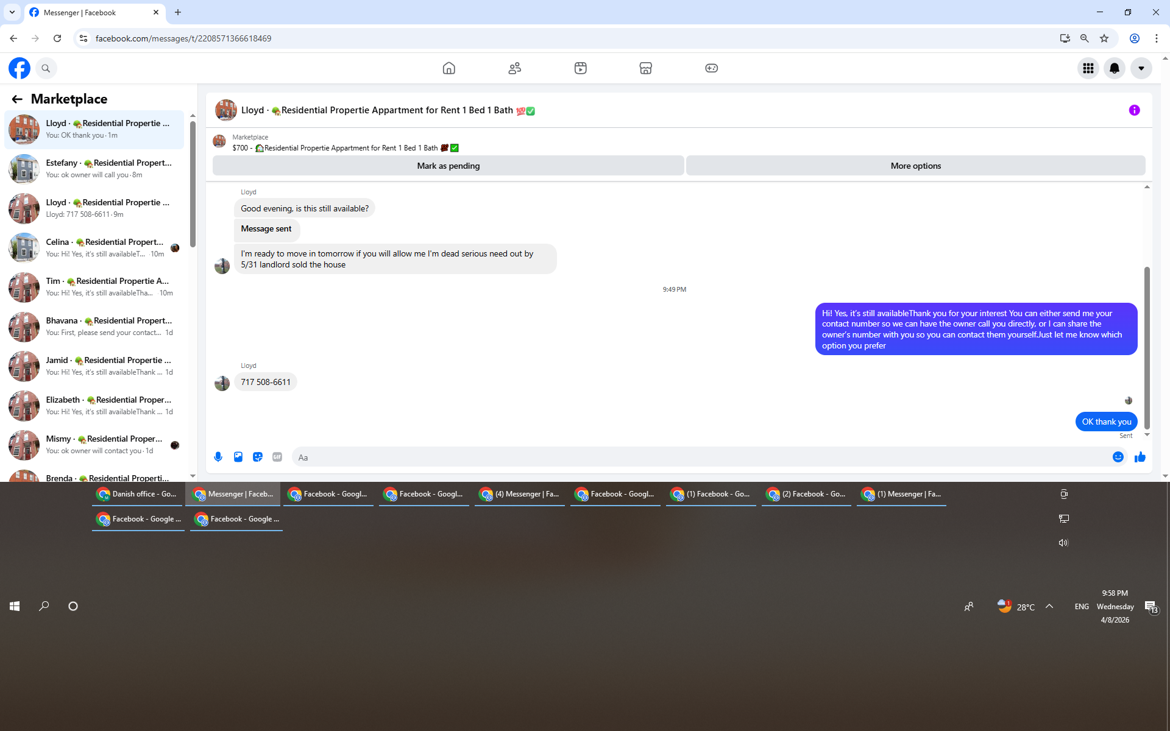Open Facebook notifications bell

pyautogui.click(x=1115, y=68)
